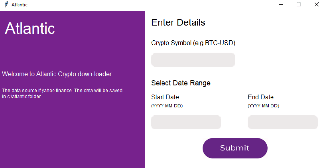Click the Welcome to Atlantic Crypto down-loader text

[57, 74]
